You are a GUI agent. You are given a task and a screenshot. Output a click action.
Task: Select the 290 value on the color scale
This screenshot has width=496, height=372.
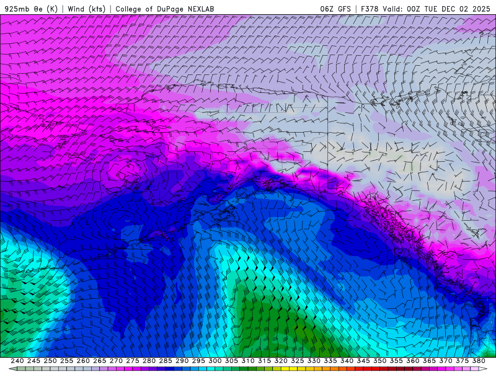[x=182, y=361]
